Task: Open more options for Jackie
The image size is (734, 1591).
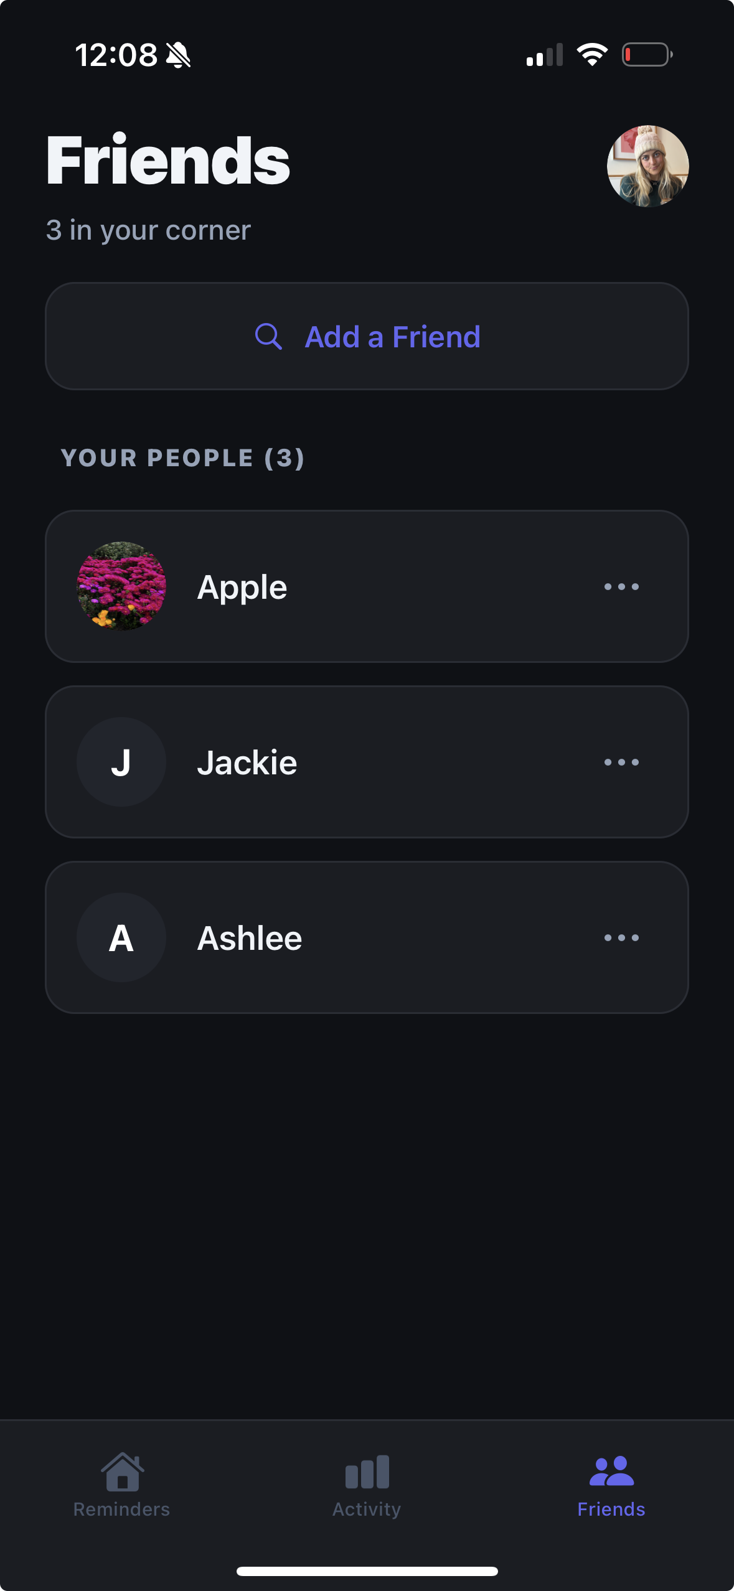Action: [621, 763]
